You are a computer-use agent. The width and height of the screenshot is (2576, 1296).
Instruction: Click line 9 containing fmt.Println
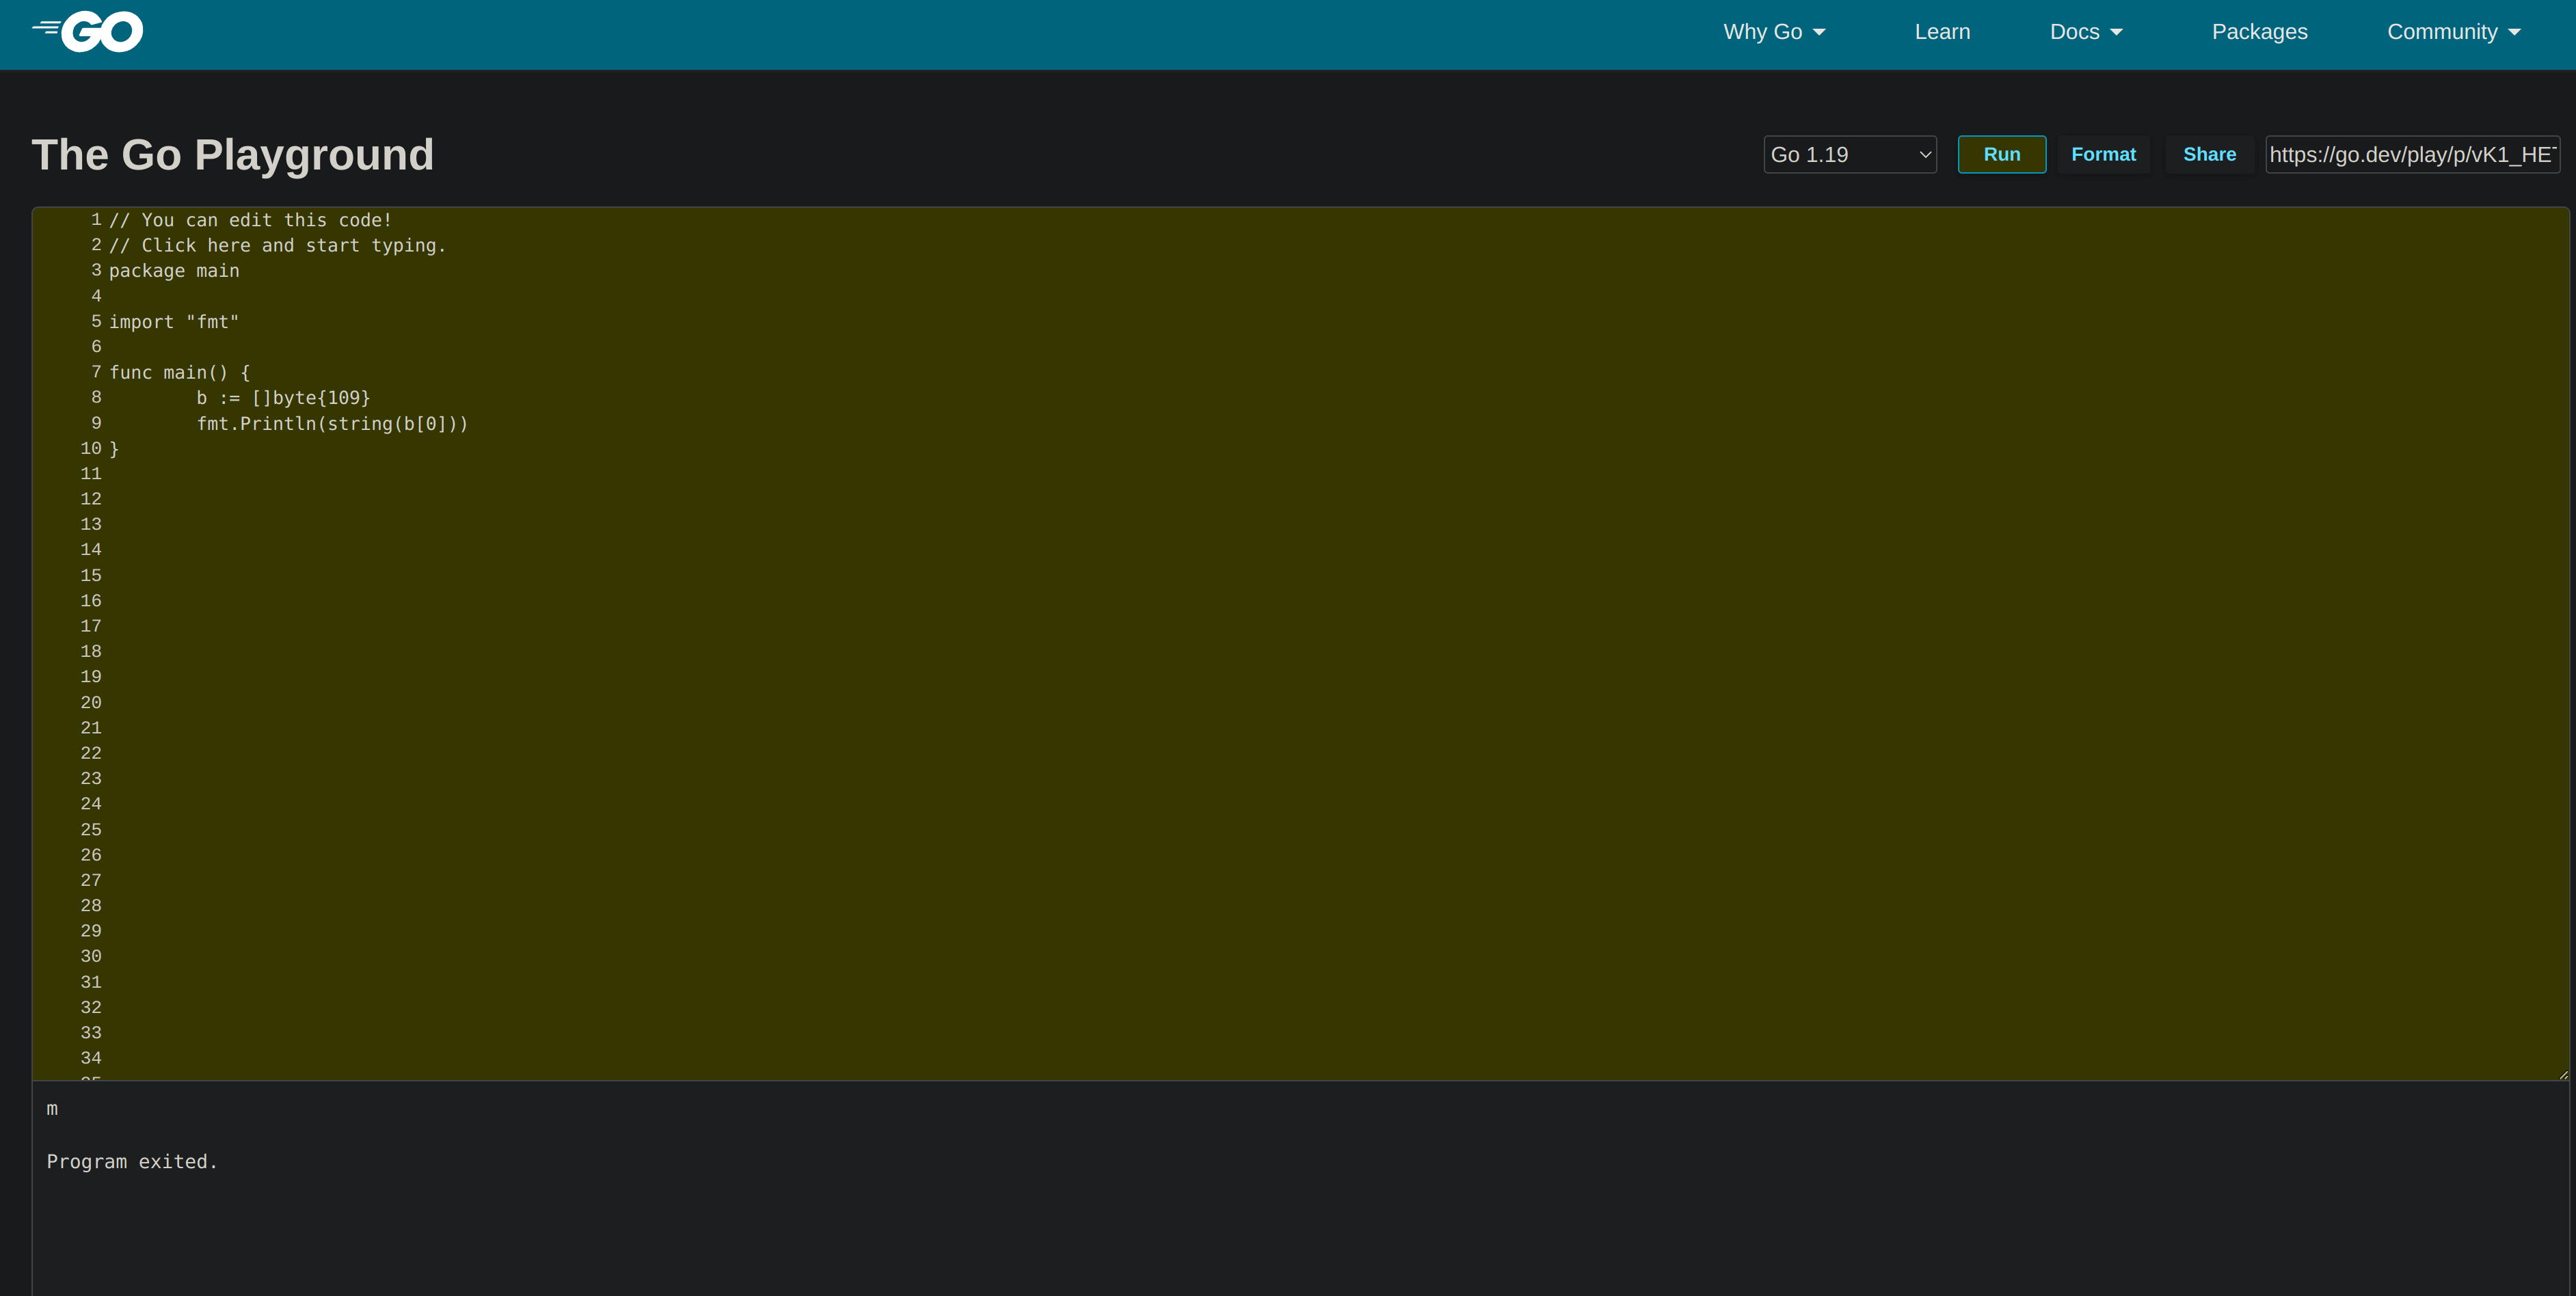[332, 424]
